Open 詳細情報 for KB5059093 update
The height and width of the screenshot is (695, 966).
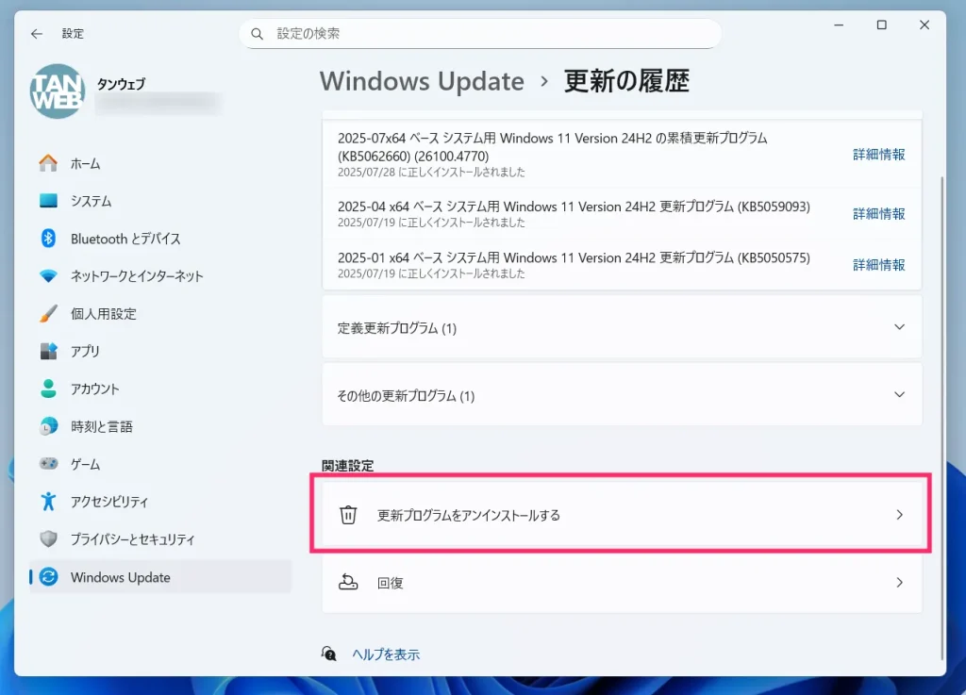(x=879, y=214)
